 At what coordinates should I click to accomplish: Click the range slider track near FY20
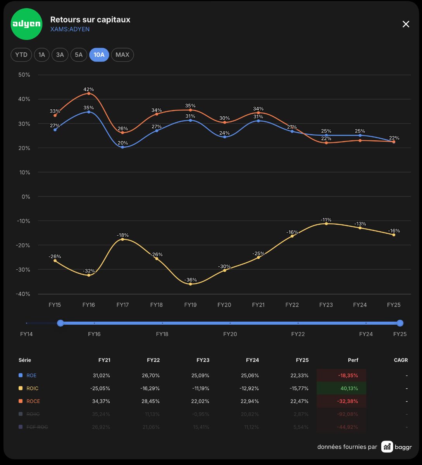tap(230, 323)
